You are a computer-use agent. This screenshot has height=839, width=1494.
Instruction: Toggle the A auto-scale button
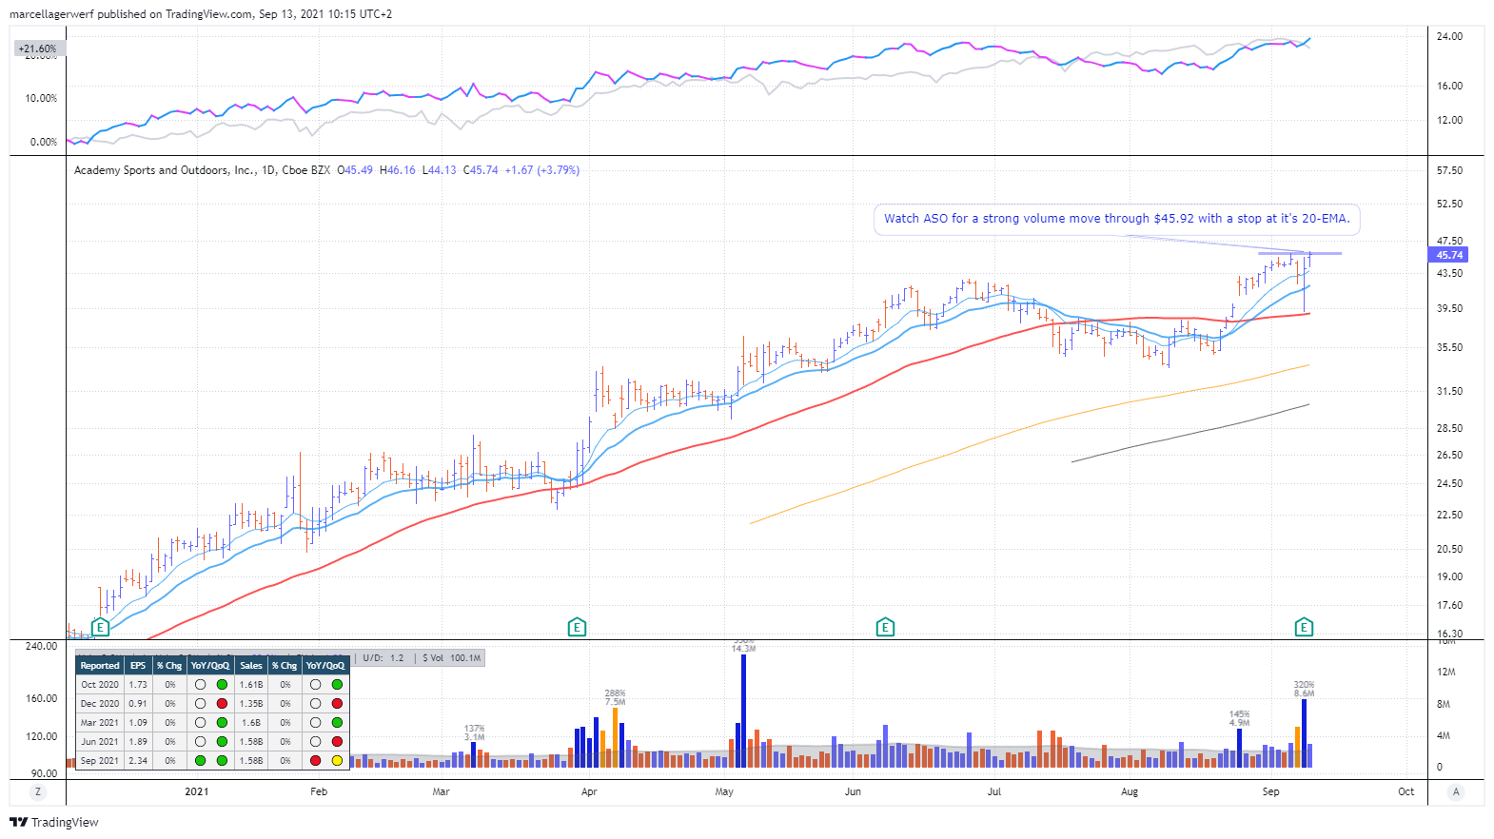click(1455, 791)
